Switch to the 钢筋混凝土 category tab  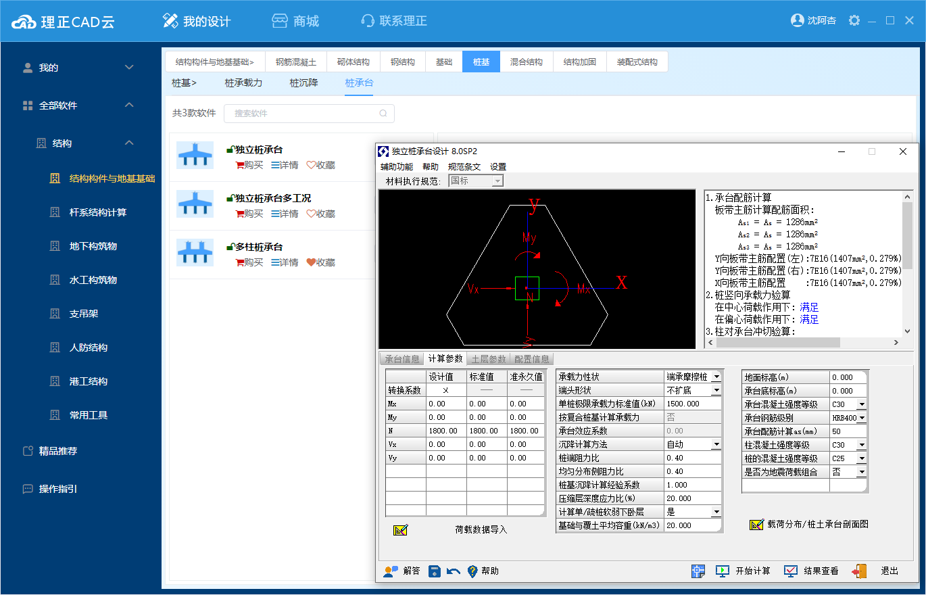click(295, 62)
